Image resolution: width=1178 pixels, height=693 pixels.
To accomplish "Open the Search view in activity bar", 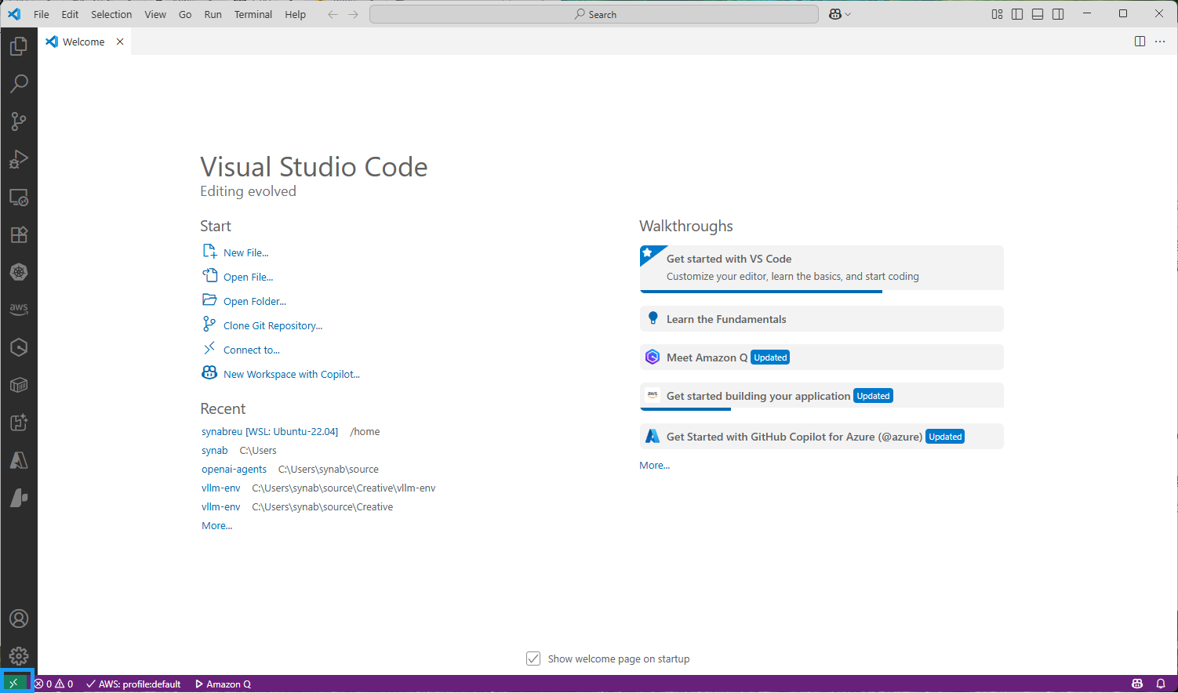I will 19,84.
